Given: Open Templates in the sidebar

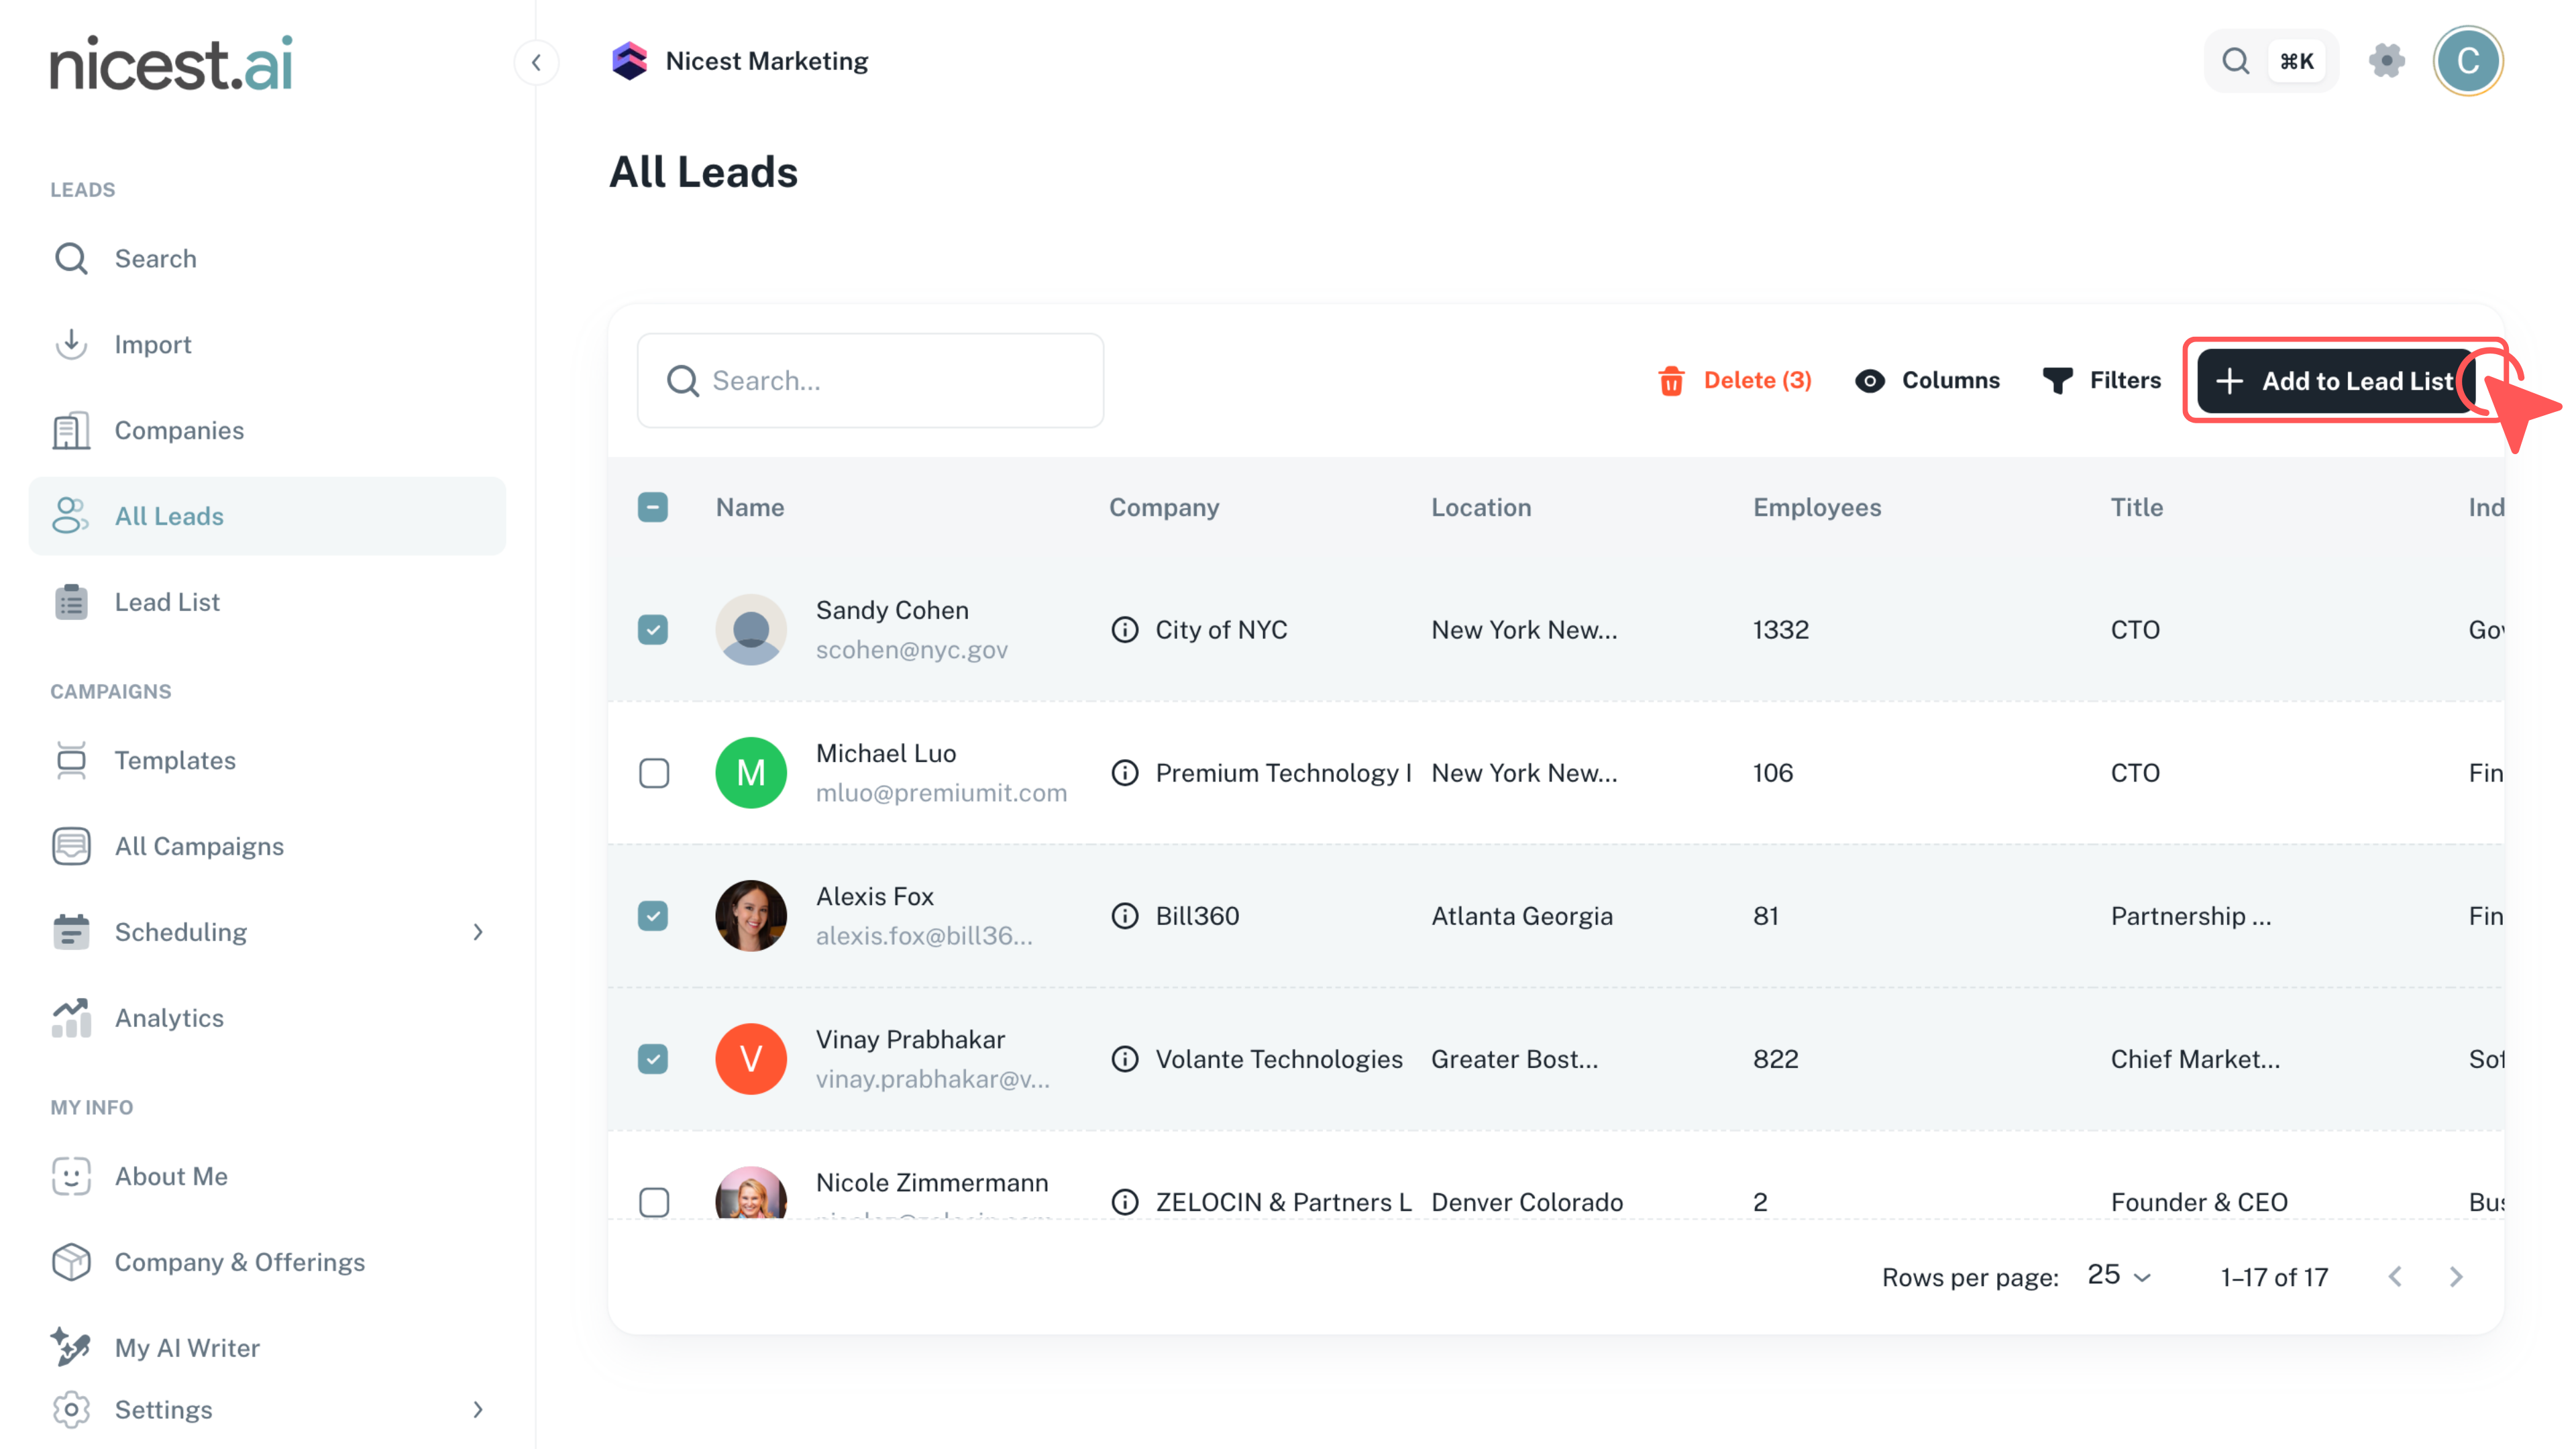Looking at the screenshot, I should click(x=267, y=761).
